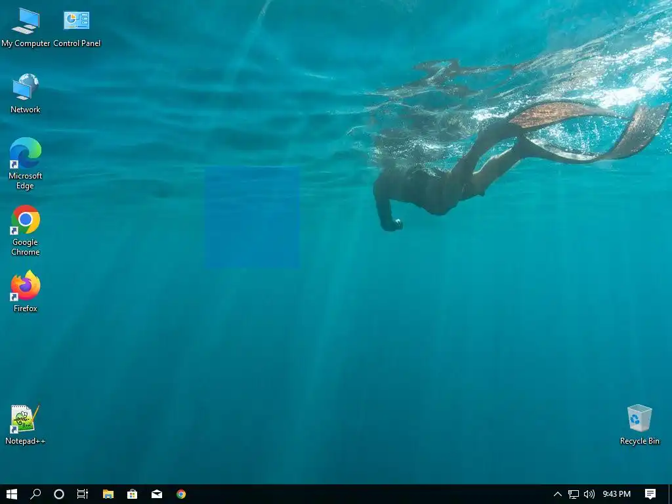The image size is (672, 504).
Task: Show hidden system tray icons
Action: pos(558,494)
